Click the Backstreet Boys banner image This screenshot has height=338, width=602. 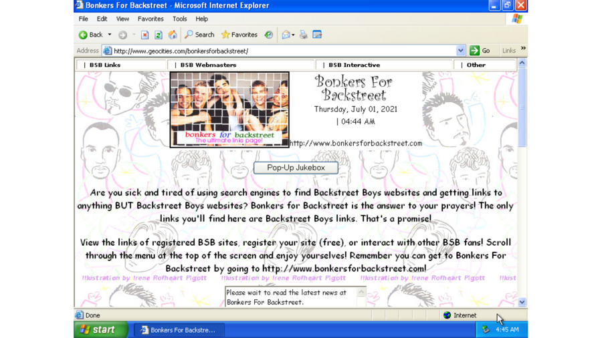coord(229,110)
